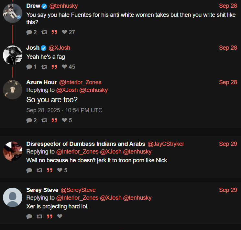Click the Sep 29 date on JayCStryker's reply

tap(228, 144)
